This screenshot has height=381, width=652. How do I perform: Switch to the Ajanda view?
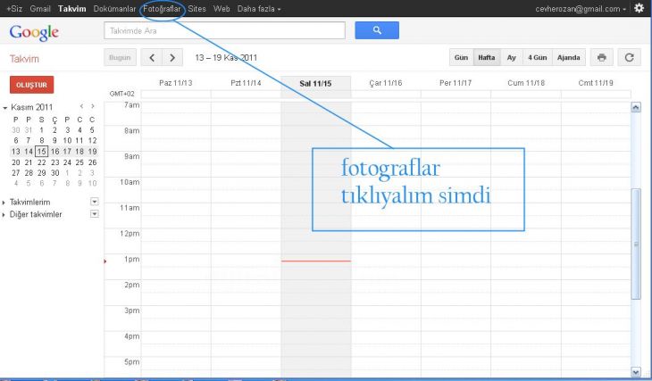pos(568,57)
